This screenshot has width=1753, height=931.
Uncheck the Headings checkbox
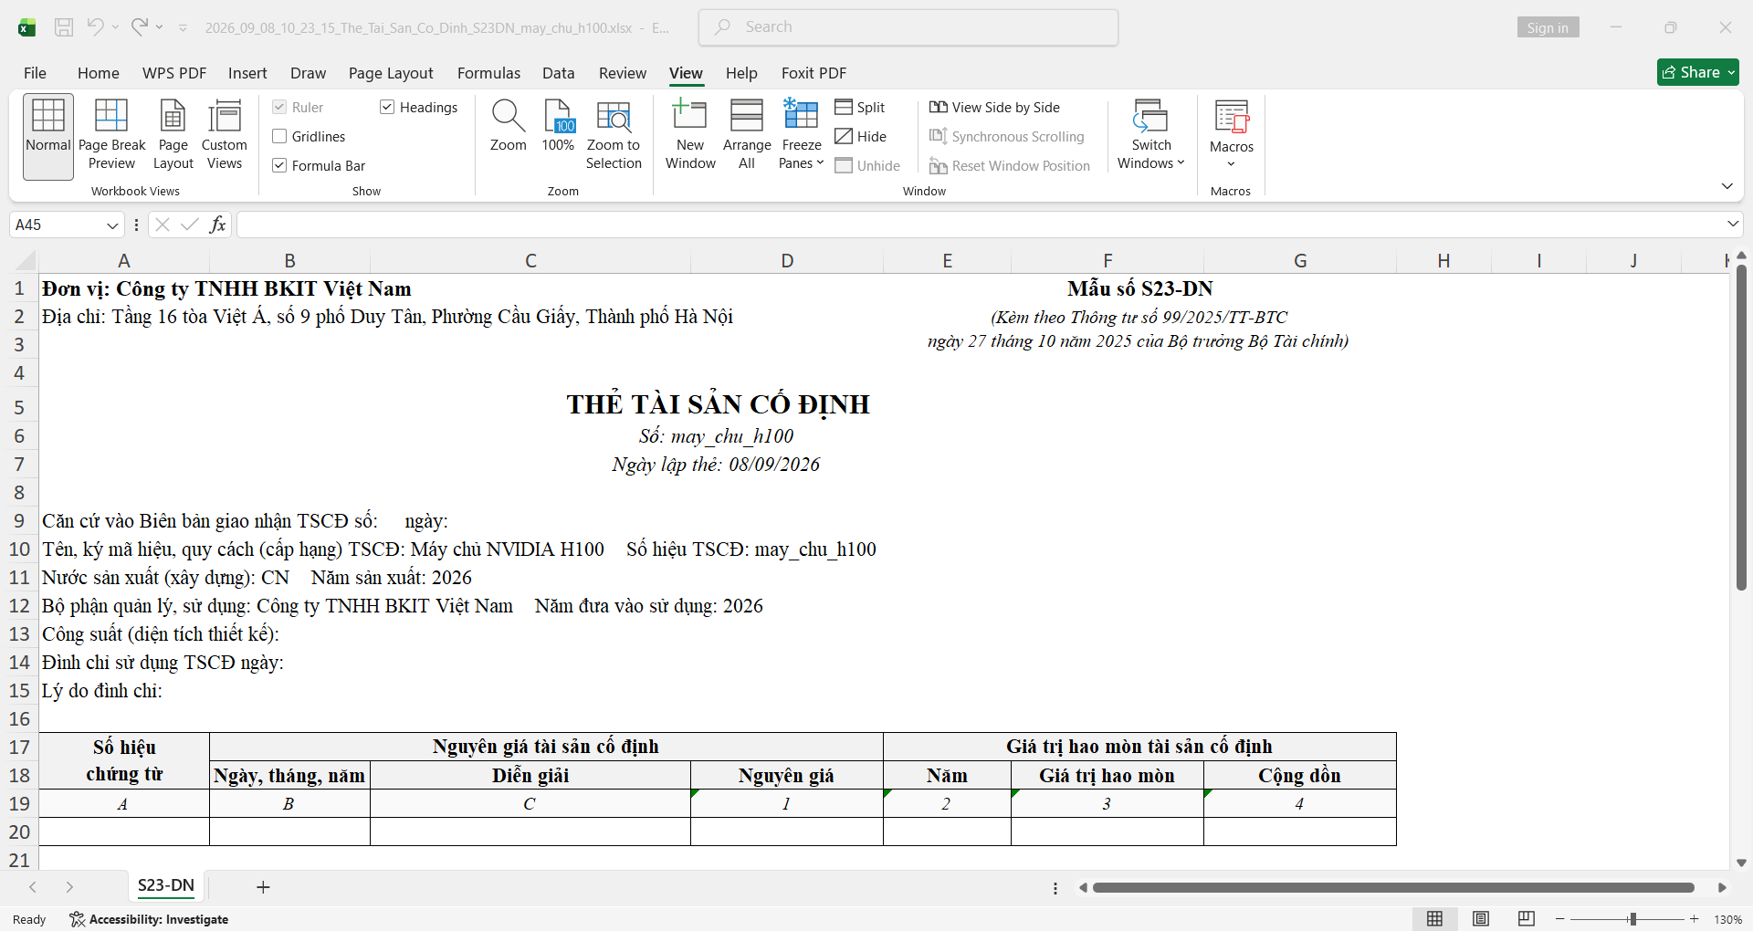click(387, 108)
